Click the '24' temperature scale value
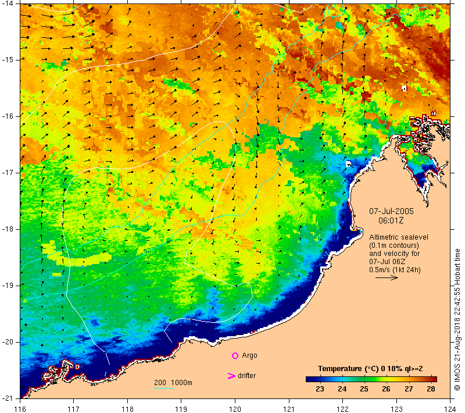Viewport: 465px width, 413px height. (342, 389)
